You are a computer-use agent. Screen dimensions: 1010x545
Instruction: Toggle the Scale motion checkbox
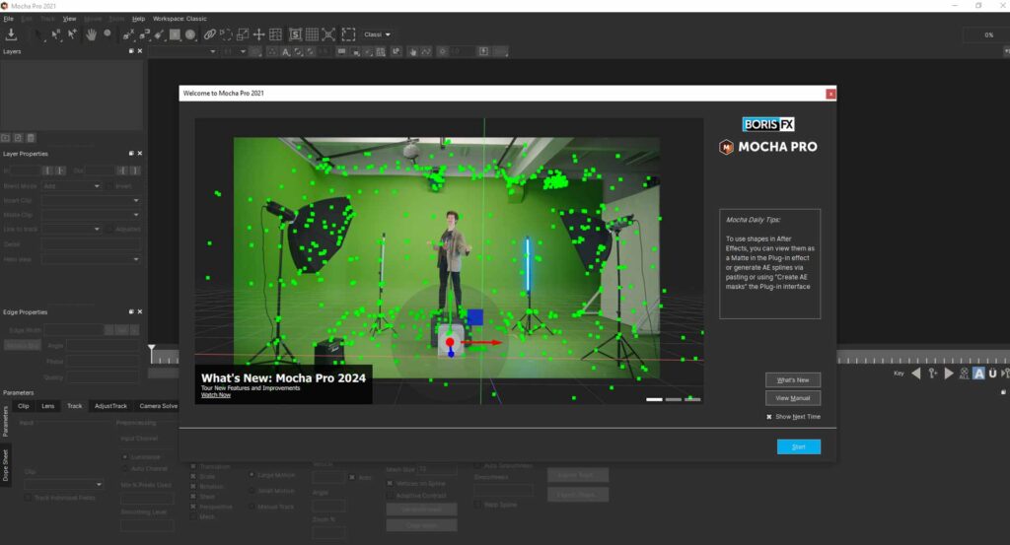click(x=193, y=477)
